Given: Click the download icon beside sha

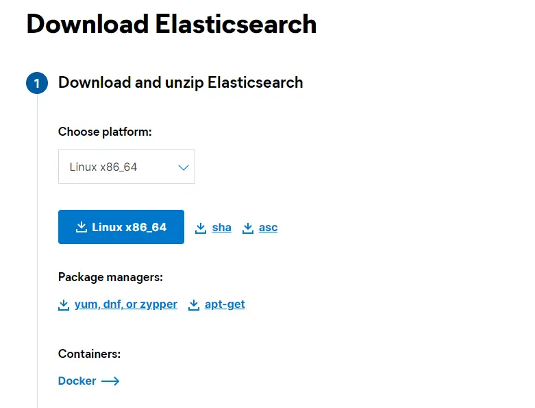Looking at the screenshot, I should (201, 228).
